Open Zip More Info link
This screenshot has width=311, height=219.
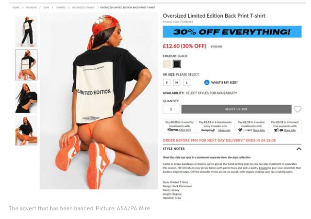(289, 130)
